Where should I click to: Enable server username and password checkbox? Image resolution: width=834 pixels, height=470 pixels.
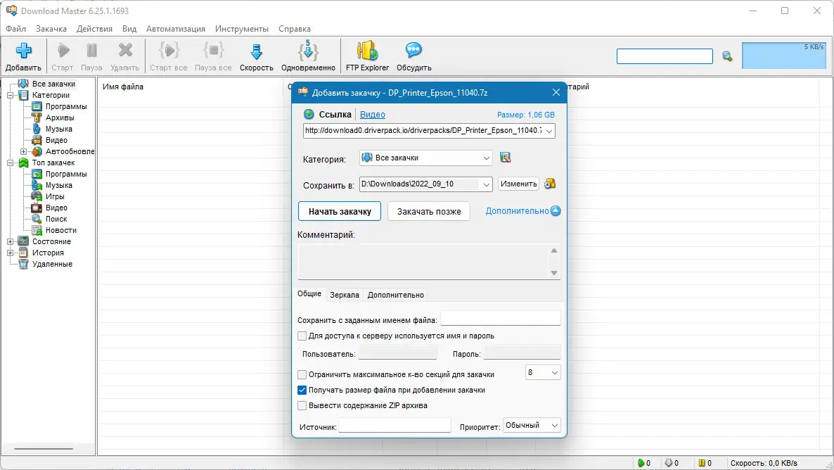pyautogui.click(x=302, y=336)
